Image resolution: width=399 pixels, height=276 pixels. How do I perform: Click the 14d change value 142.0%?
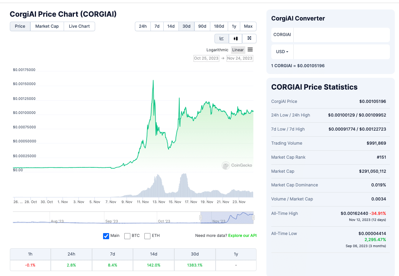154,265
